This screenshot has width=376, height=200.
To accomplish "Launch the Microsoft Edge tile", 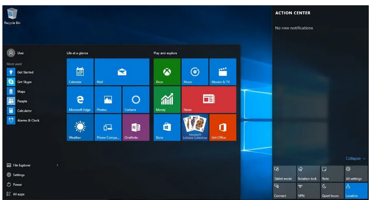I will (80, 99).
